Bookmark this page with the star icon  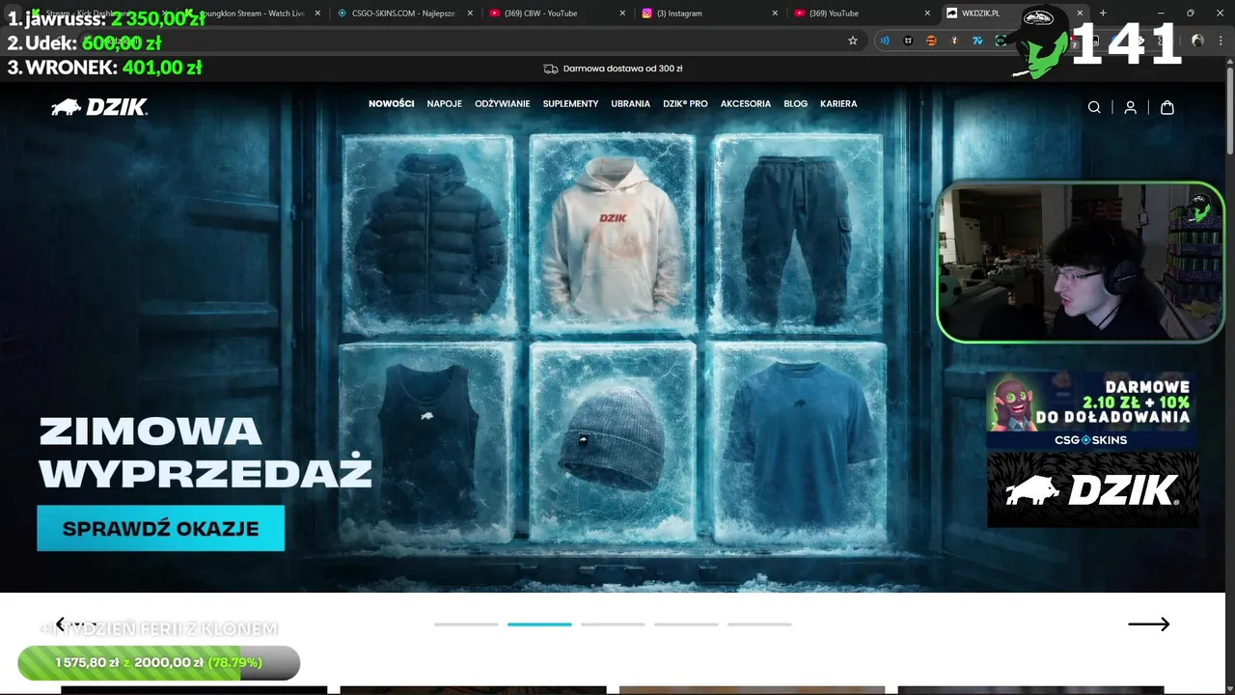pyautogui.click(x=853, y=41)
